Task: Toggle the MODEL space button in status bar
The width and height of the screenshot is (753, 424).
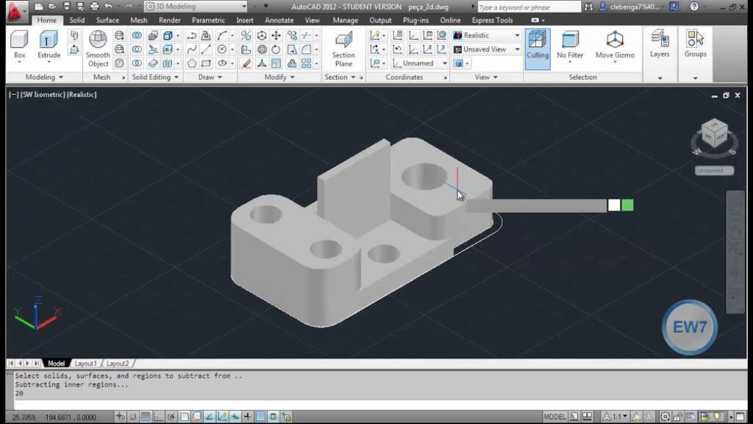Action: pyautogui.click(x=554, y=417)
